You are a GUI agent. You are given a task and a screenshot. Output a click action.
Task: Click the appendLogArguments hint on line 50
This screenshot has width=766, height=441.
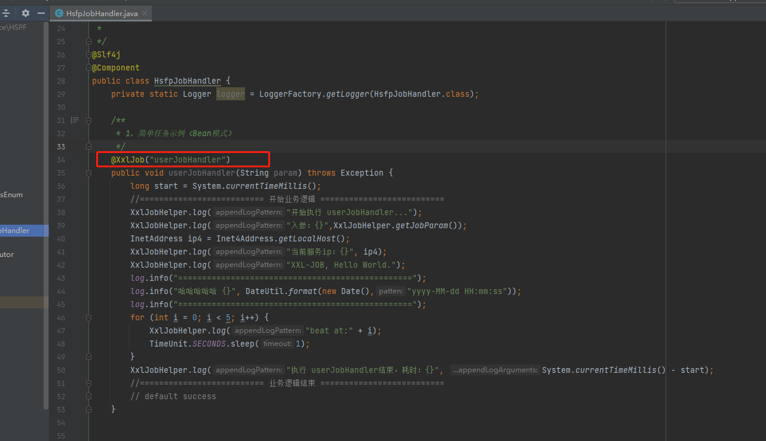(495, 370)
